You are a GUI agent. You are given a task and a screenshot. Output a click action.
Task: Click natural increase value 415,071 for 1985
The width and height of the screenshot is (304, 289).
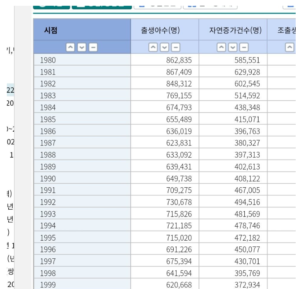[x=247, y=119]
